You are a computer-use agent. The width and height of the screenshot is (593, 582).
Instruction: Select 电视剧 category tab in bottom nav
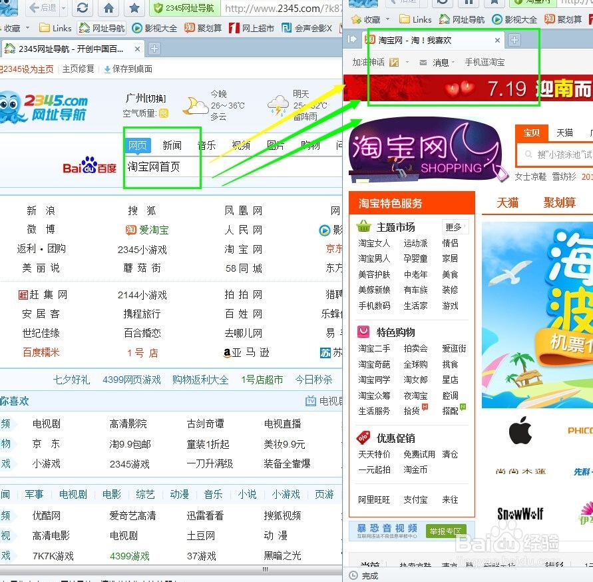click(x=73, y=494)
